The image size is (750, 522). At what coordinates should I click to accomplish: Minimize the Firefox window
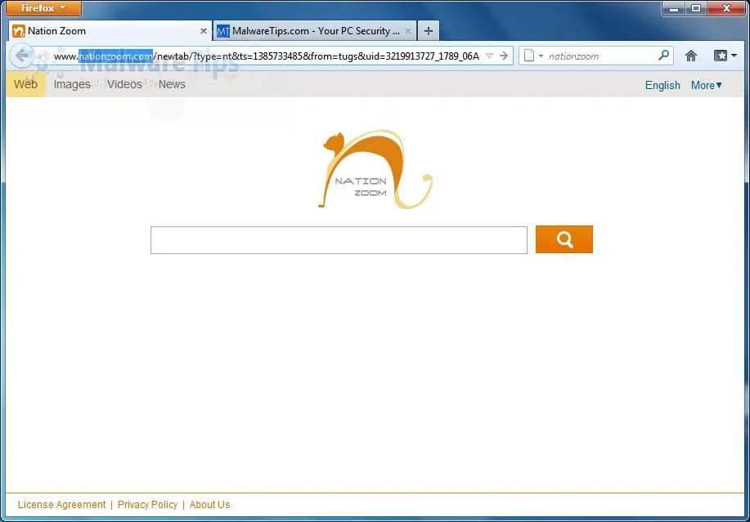[x=674, y=8]
